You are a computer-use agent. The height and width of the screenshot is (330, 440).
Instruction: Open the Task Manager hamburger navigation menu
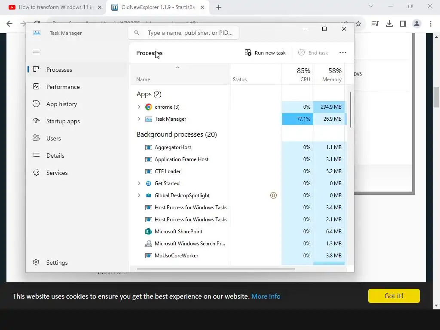click(36, 52)
